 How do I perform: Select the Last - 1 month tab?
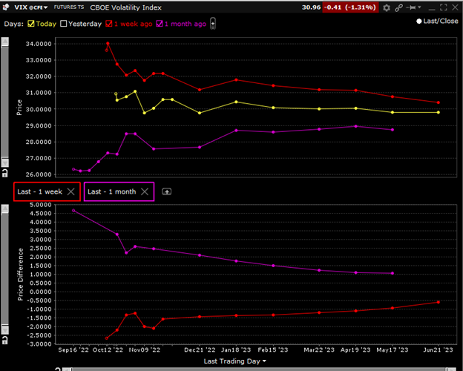[112, 191]
